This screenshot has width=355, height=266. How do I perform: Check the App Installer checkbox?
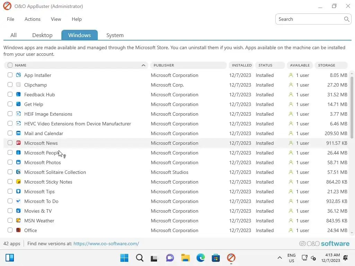pyautogui.click(x=10, y=75)
